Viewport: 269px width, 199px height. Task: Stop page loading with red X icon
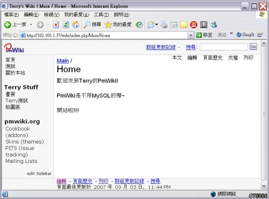pos(56,25)
